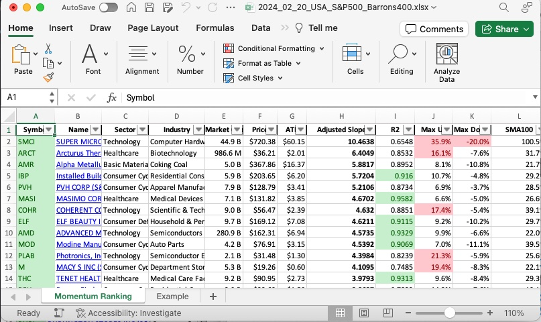Switch to Normal view icon
Viewport: 541px width, 322px height.
click(x=340, y=313)
